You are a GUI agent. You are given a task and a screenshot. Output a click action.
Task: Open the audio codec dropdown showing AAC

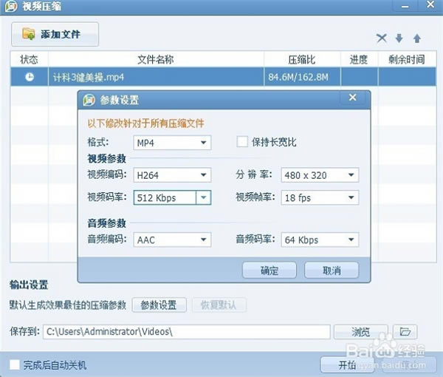coord(172,240)
